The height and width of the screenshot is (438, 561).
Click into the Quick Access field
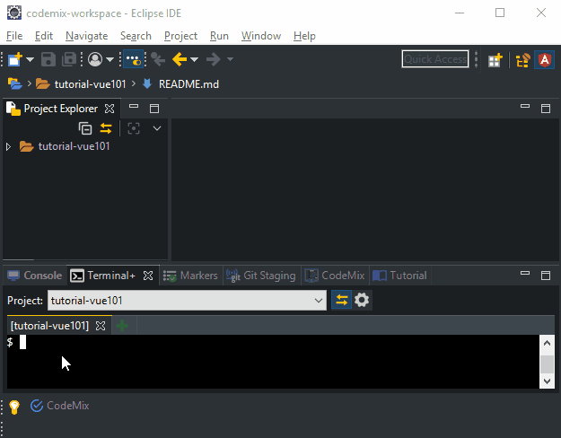435,59
